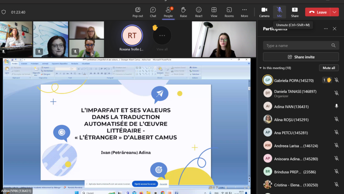This screenshot has width=344, height=194.
Task: Click the Leave meeting button
Action: coord(318,12)
